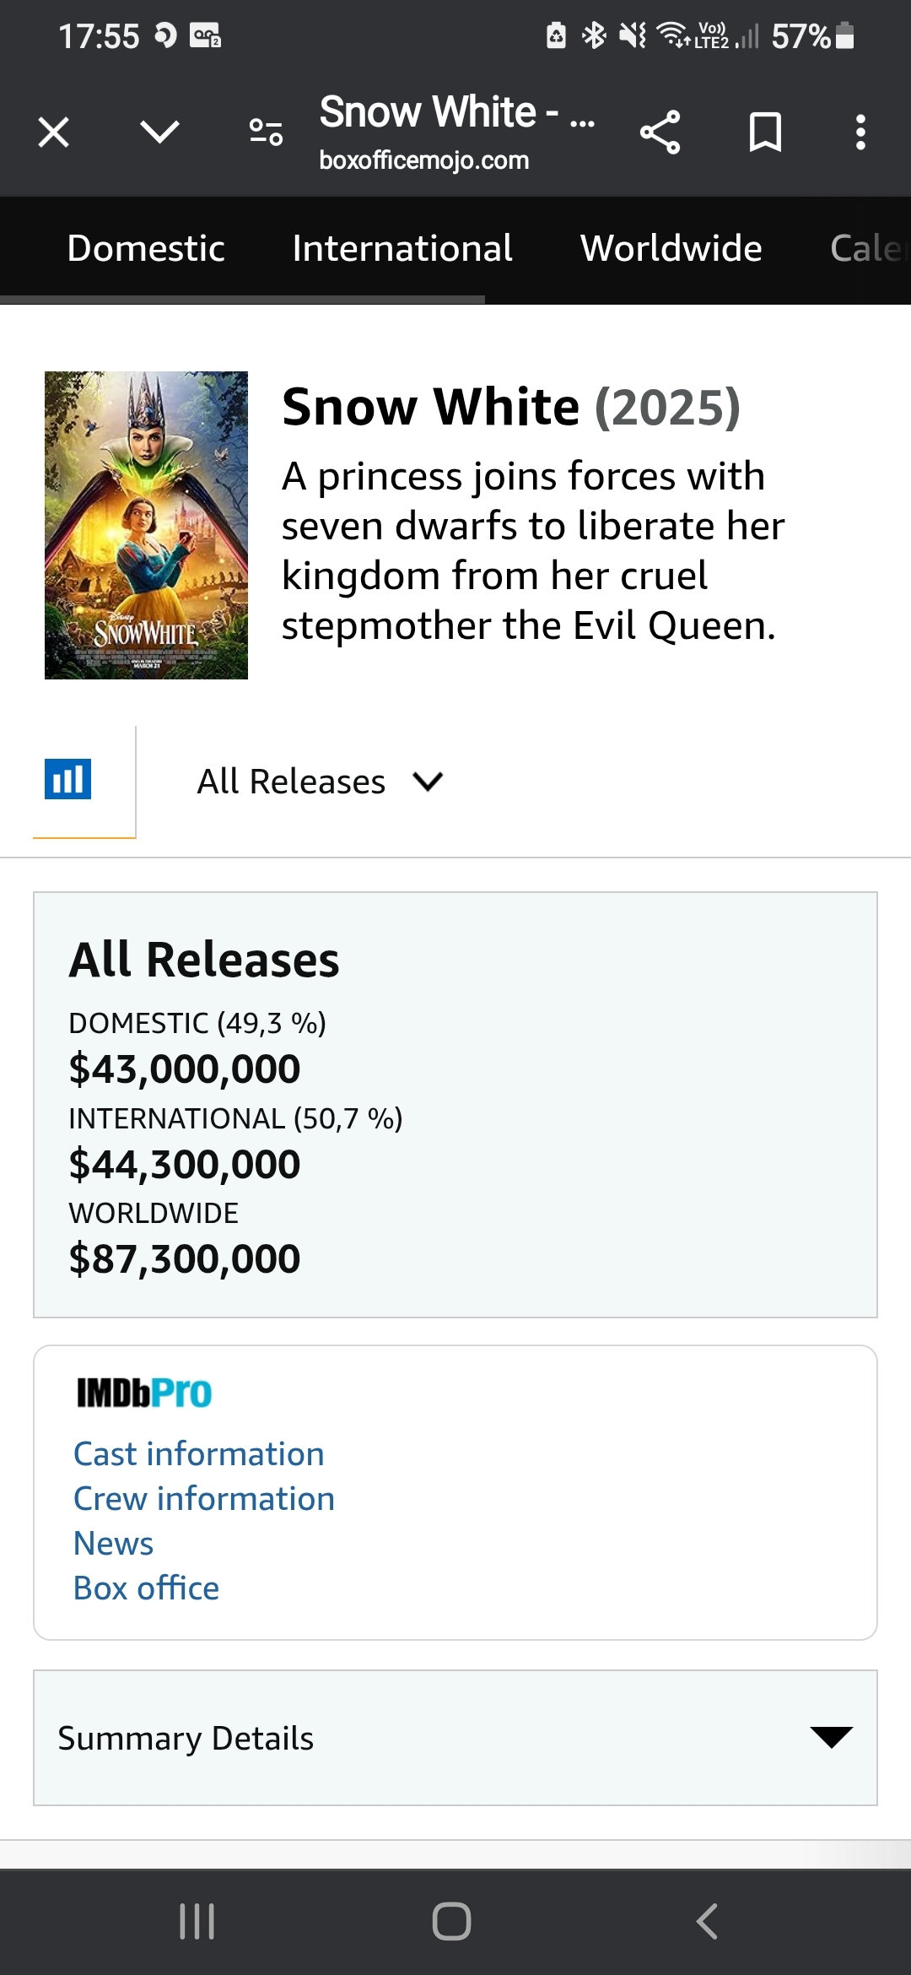911x1975 pixels.
Task: Switch to the Domestic tab
Action: point(146,248)
